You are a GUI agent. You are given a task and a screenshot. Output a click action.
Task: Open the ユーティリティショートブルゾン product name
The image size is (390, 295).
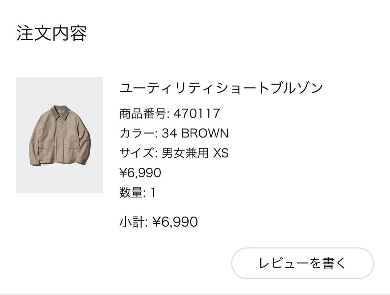click(221, 88)
